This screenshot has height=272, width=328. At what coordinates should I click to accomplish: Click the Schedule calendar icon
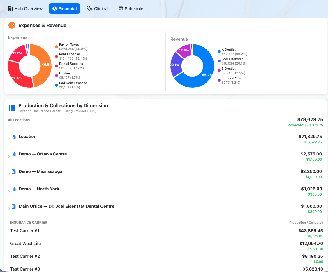[121, 8]
